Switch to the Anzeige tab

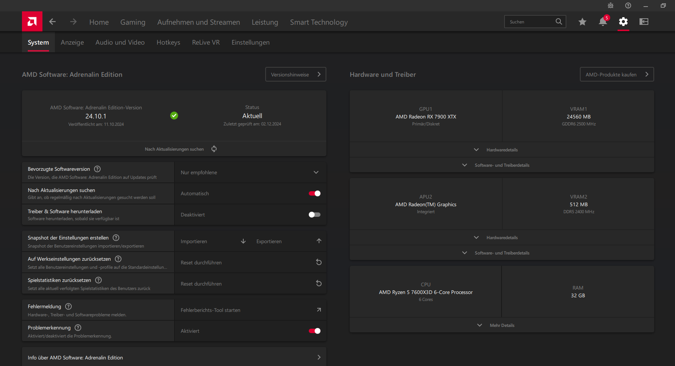72,42
